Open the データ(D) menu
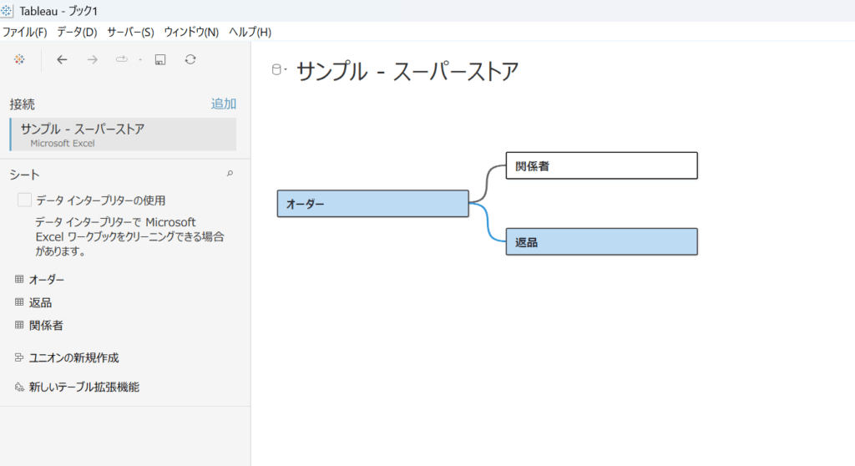855x466 pixels. 77,32
